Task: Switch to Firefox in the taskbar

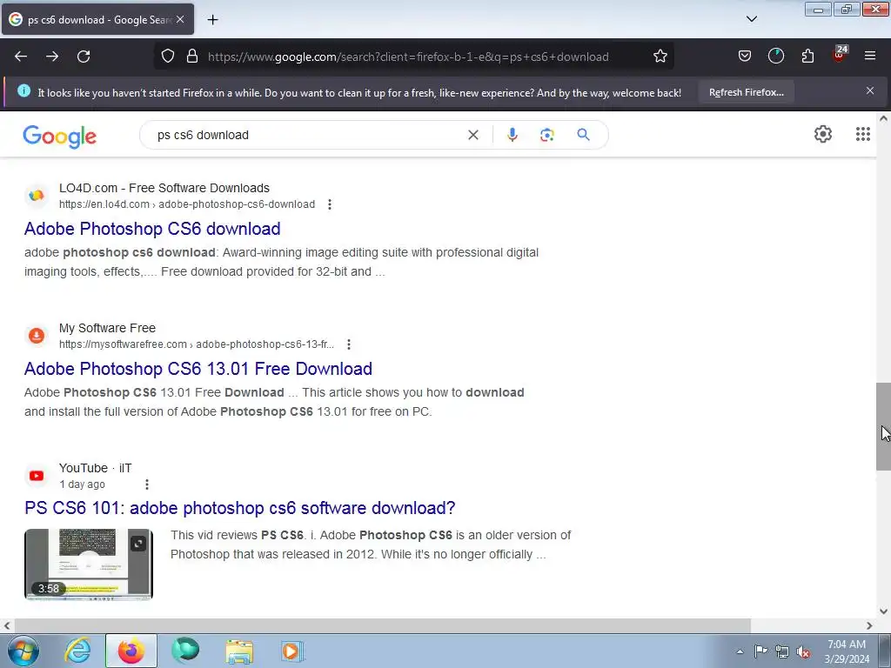Action: 131,651
